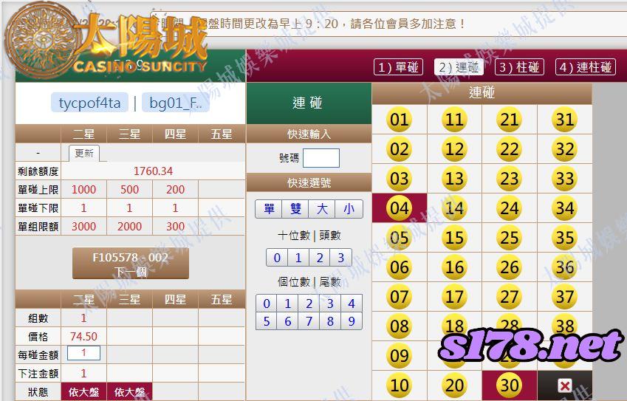This screenshot has height=401, width=627.
Task: Select number ball 25
Action: (x=509, y=238)
